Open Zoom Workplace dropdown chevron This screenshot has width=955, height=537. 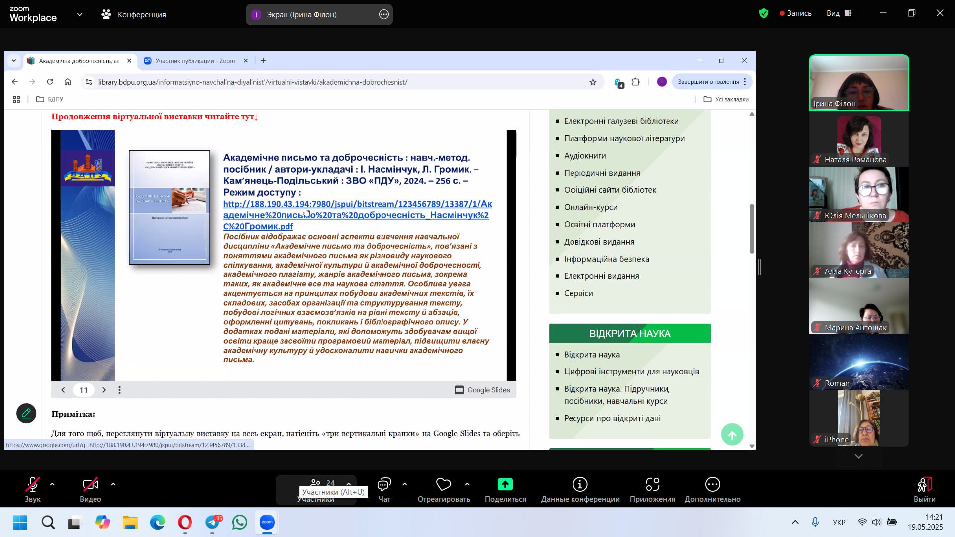[x=80, y=14]
